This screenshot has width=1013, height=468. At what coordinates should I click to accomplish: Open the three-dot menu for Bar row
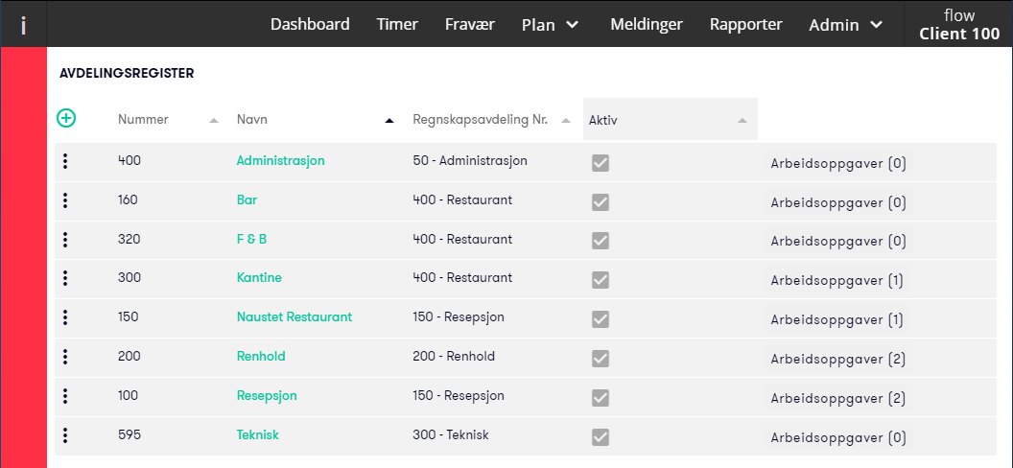click(65, 200)
